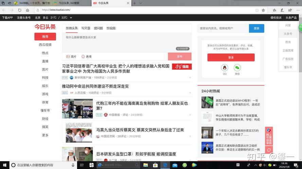The image size is (302, 169).
Task: Open the 科技 channel
Action: click(45, 78)
